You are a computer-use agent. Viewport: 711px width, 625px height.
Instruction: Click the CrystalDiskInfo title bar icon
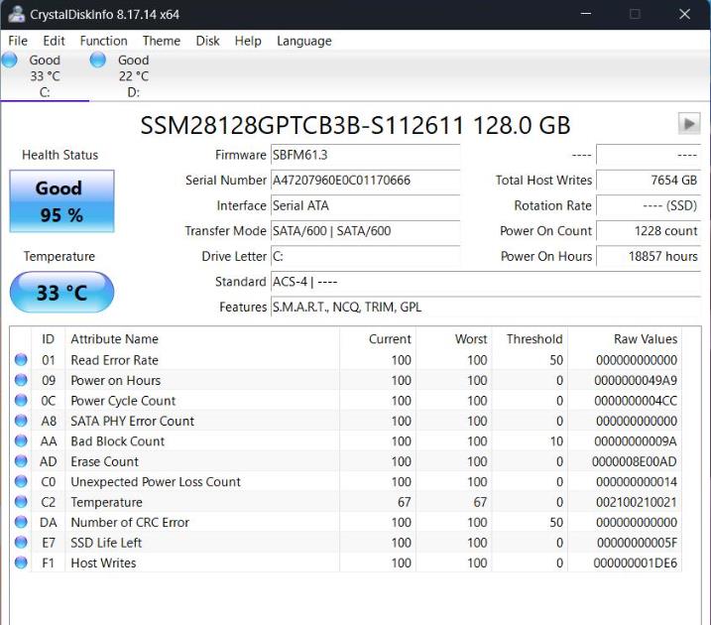click(x=17, y=14)
